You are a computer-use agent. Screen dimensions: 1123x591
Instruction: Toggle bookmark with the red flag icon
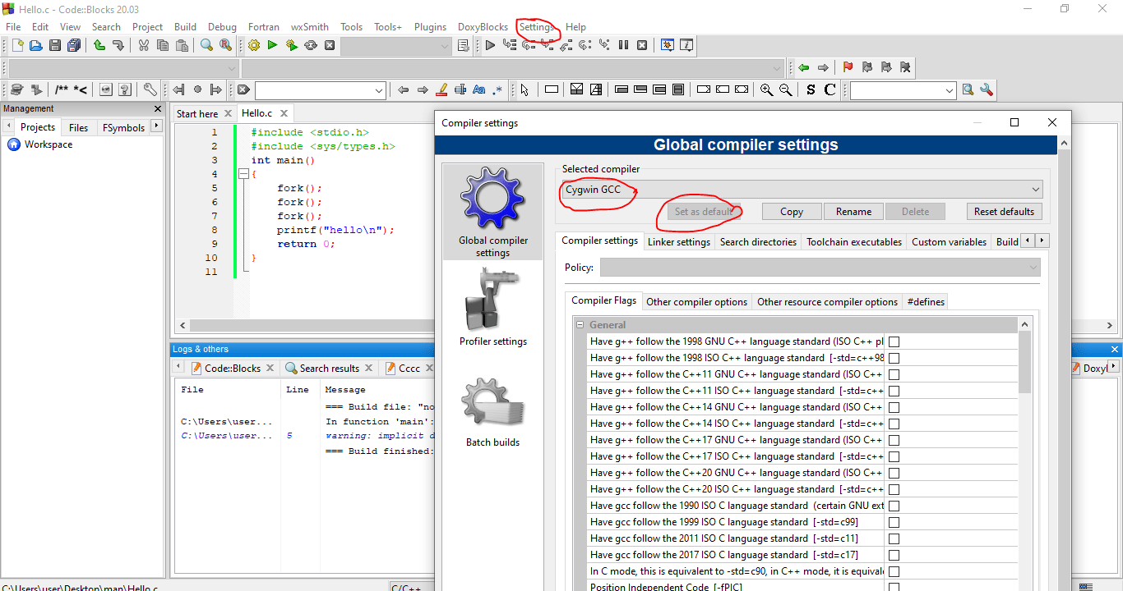[848, 68]
